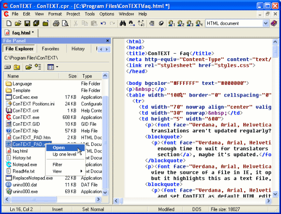Undo the last edit with arrow icon
Screen dimensions: 281x214
coord(103,23)
